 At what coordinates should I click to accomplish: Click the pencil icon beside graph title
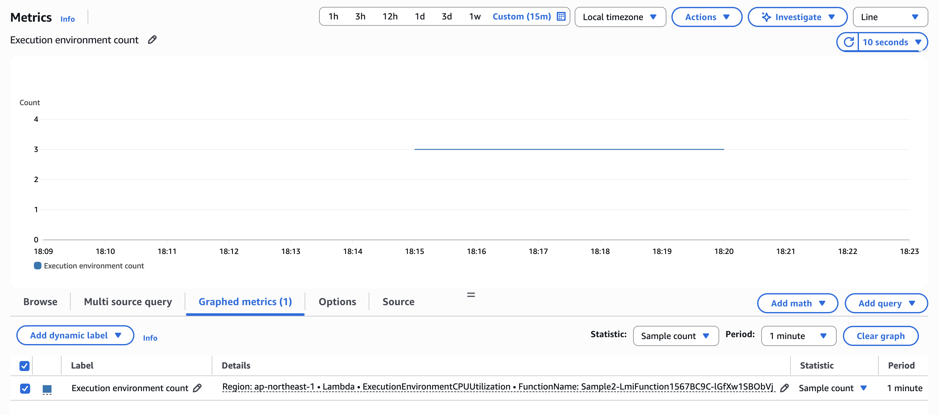[x=152, y=40]
